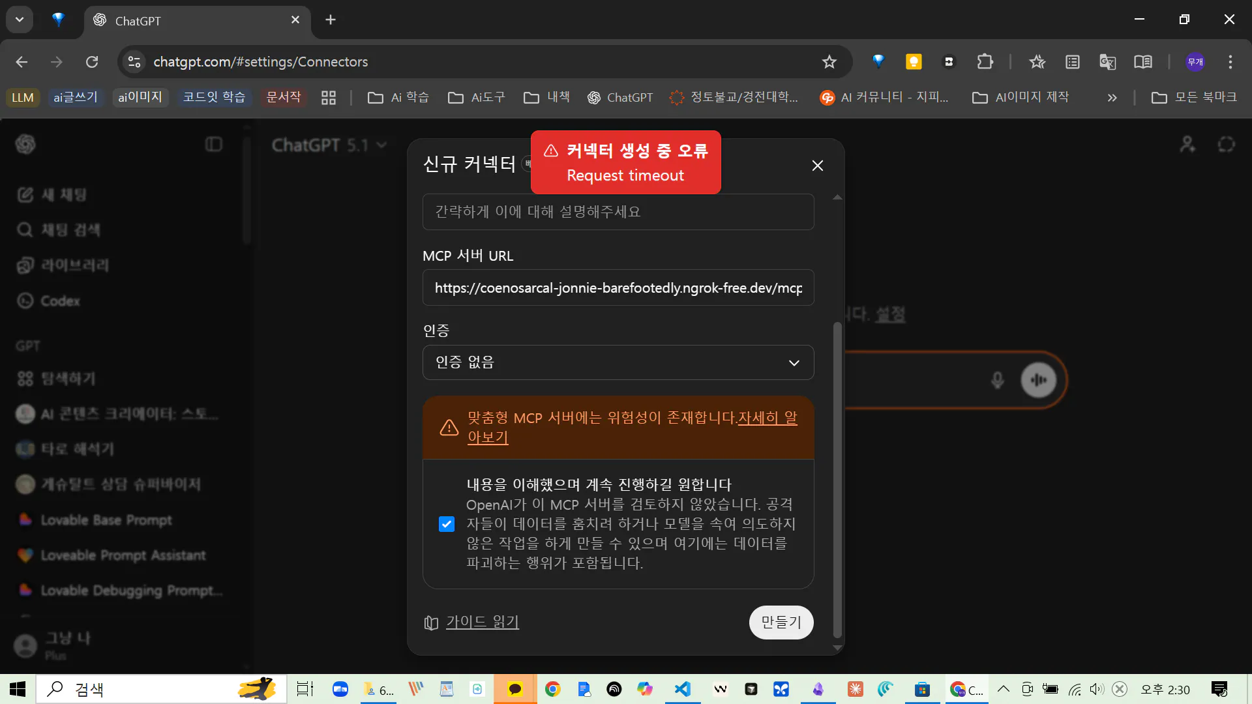Open the '가이드 읽기' guide link
Screen dimensions: 1252x704
[x=482, y=623]
